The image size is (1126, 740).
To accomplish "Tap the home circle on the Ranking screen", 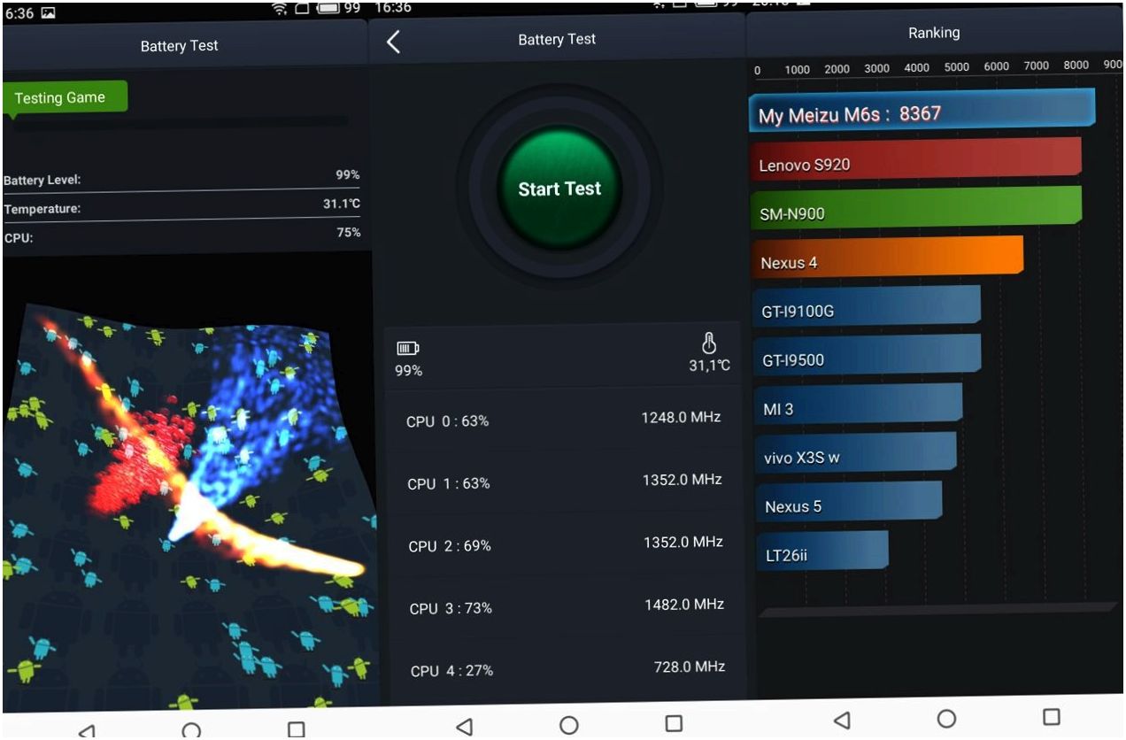I will coord(946,718).
